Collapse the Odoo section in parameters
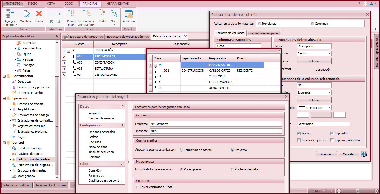 coord(122,164)
